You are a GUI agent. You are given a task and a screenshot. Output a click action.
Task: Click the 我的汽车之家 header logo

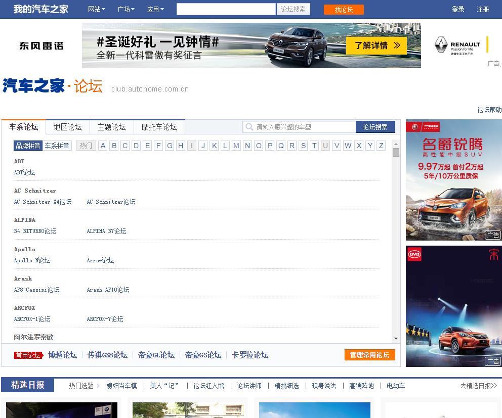point(40,9)
